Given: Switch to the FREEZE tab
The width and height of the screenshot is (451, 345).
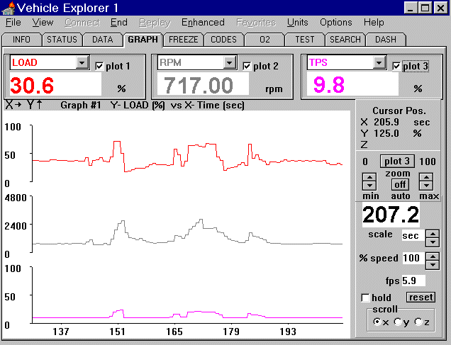Looking at the screenshot, I should click(184, 40).
